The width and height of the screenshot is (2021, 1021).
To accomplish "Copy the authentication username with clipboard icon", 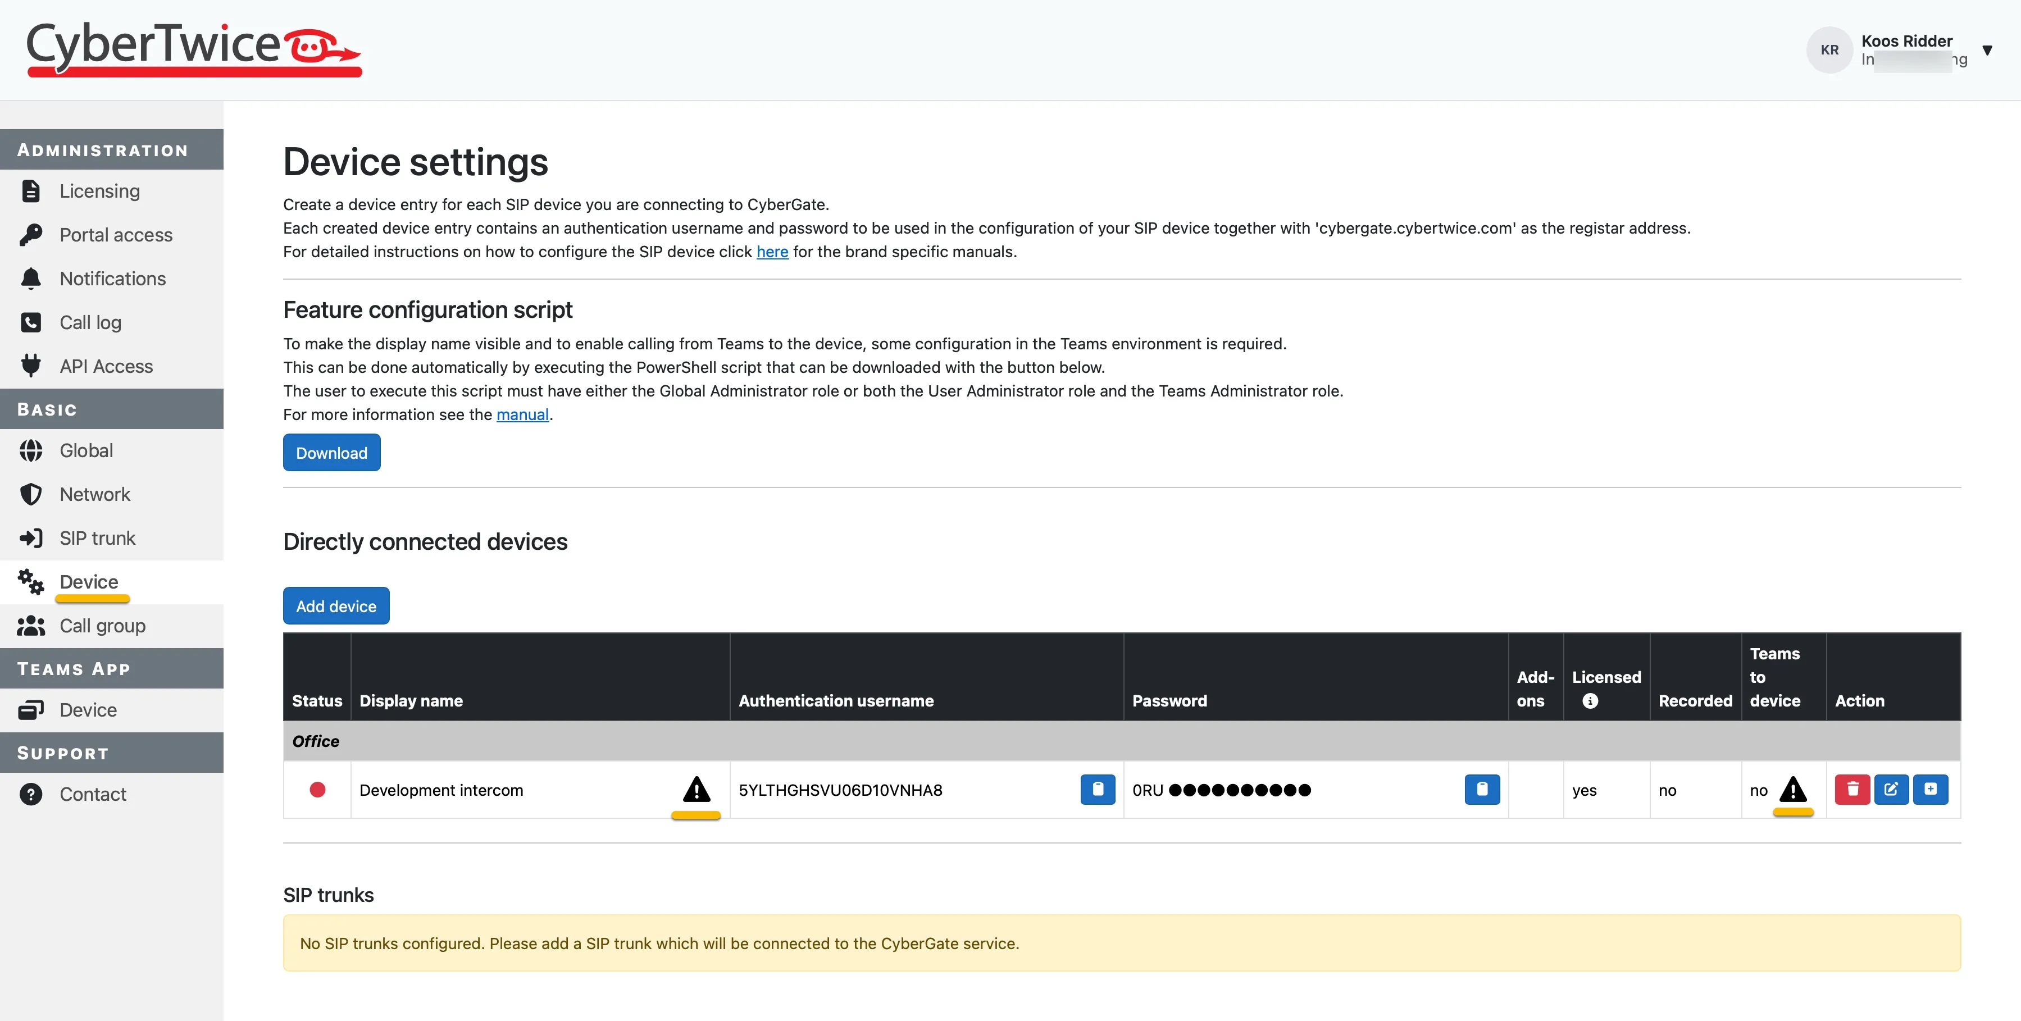I will tap(1098, 789).
